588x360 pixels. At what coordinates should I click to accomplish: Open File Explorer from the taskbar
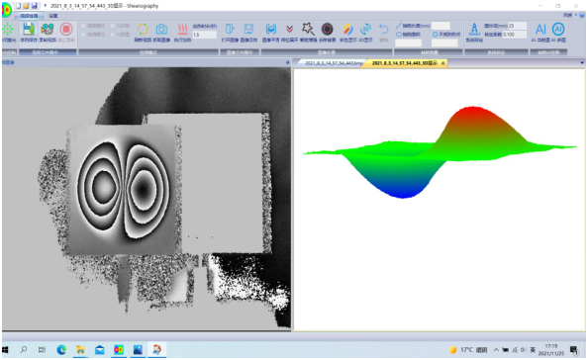pyautogui.click(x=80, y=350)
